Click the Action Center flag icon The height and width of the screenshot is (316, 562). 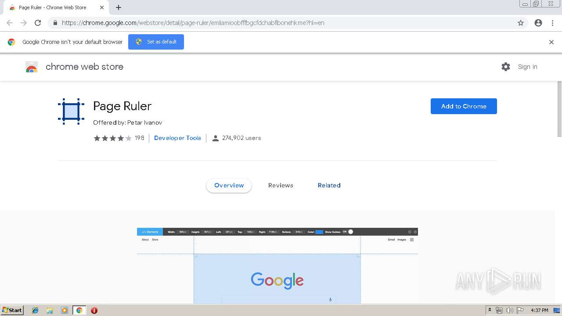[520, 310]
